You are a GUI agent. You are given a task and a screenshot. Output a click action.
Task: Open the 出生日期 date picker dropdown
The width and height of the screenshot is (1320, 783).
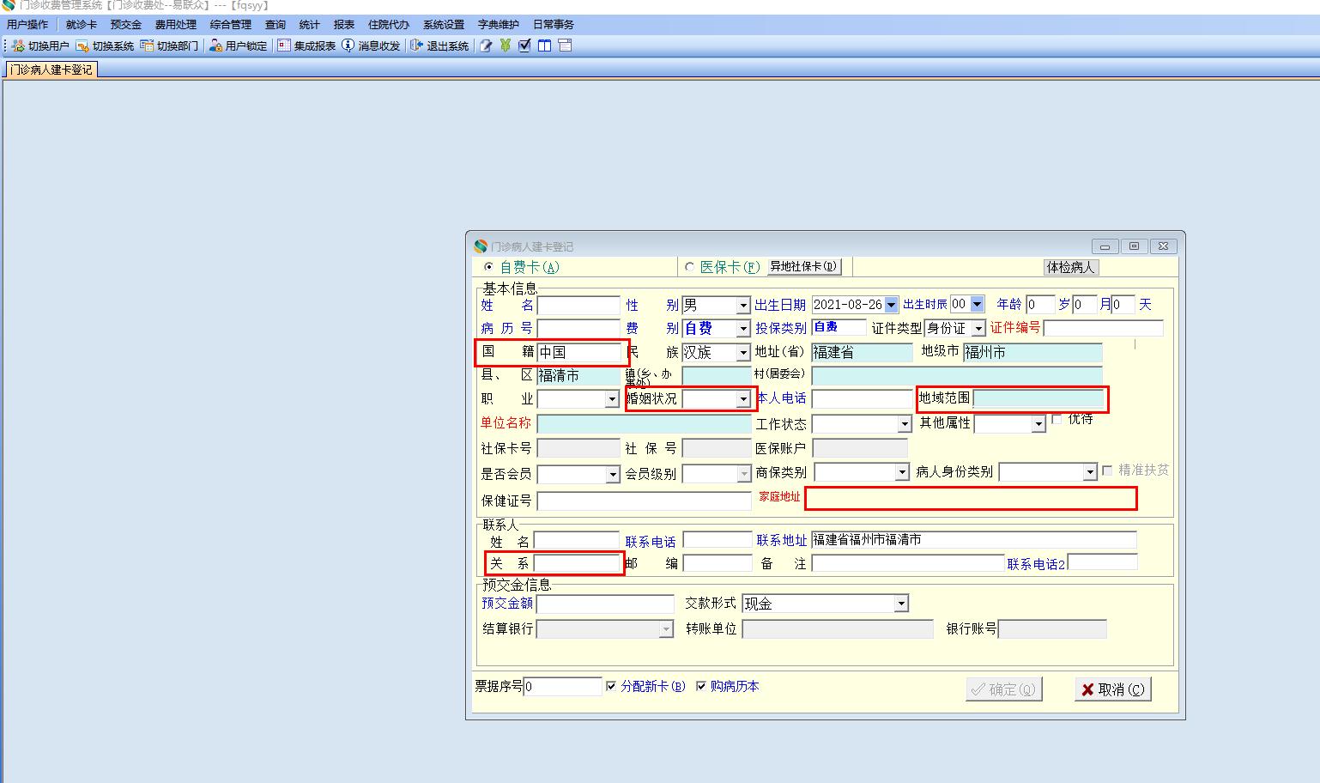[x=891, y=305]
